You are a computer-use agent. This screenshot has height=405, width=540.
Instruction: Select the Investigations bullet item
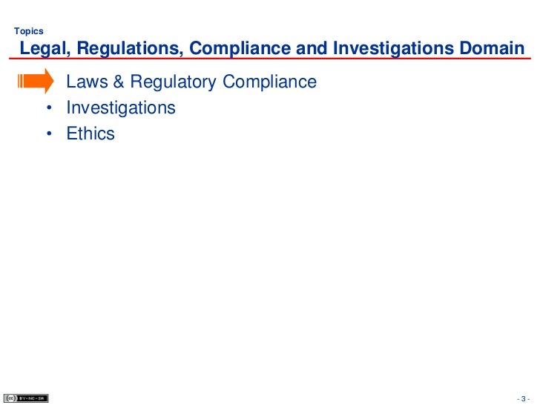click(121, 108)
